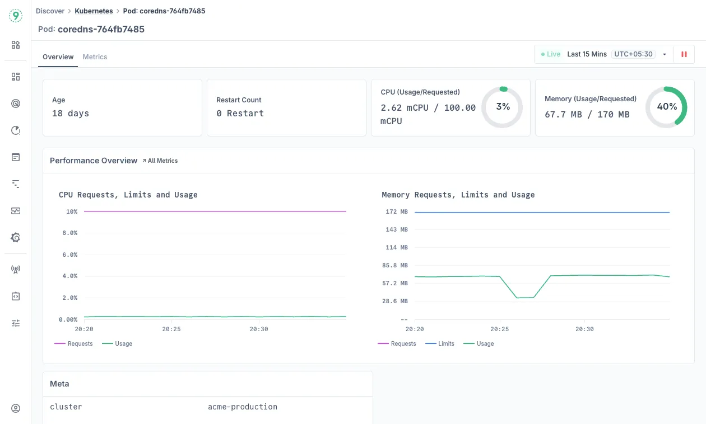The width and height of the screenshot is (706, 424).
Task: Click the Restart Count card
Action: (286, 107)
